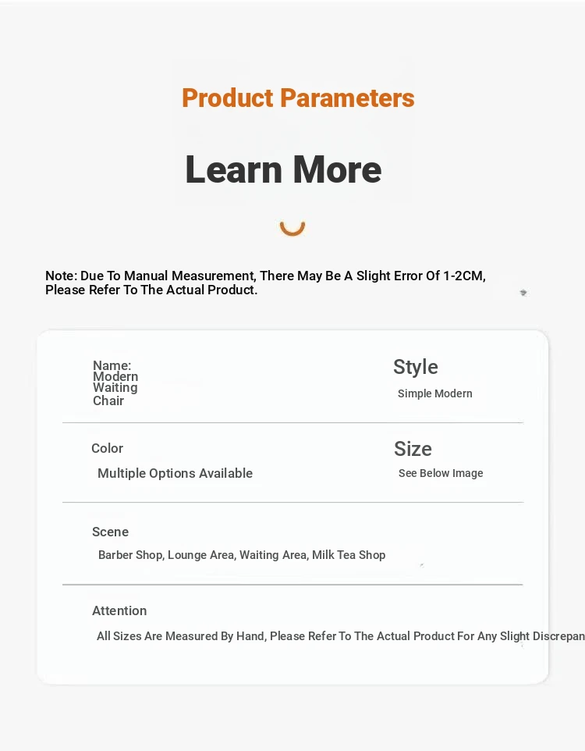
Task: Select "Lounge Area" in the scene list
Action: (x=201, y=555)
